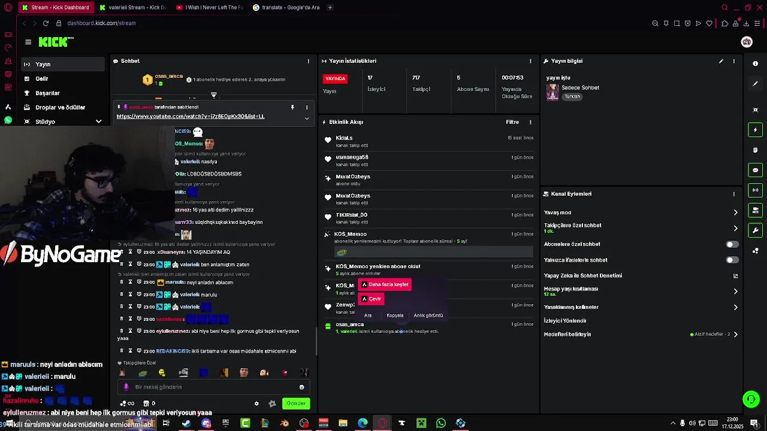Open Steam from the taskbar
This screenshot has width=767, height=431.
186,423
